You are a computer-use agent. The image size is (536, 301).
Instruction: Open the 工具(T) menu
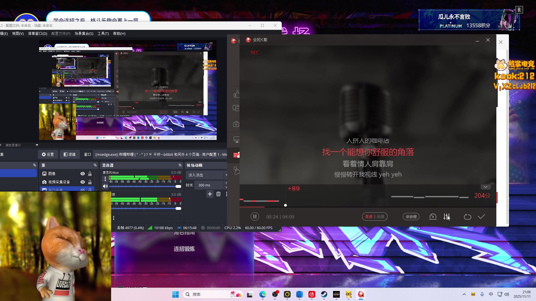(x=103, y=33)
